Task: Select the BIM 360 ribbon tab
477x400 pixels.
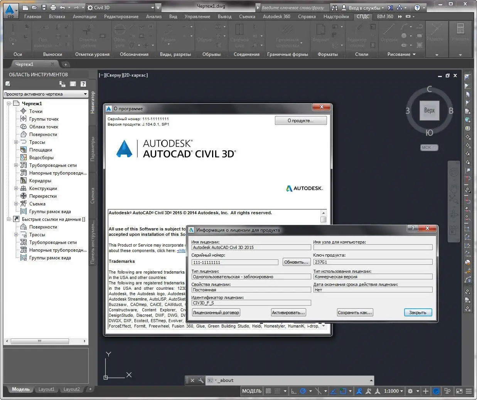Action: [385, 17]
